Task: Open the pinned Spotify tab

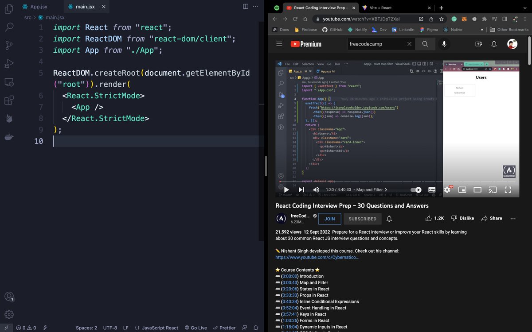Action: [x=277, y=8]
